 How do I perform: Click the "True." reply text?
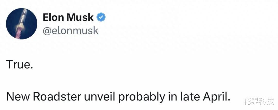20,65
